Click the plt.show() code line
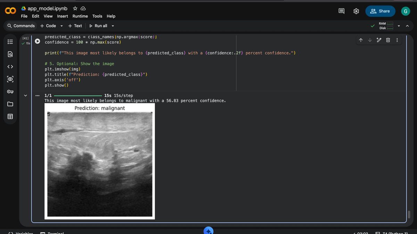The width and height of the screenshot is (417, 234). (x=57, y=85)
